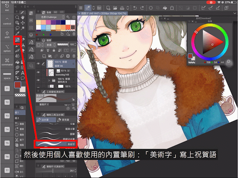Select the Zoom magnifier tool

tap(17, 17)
